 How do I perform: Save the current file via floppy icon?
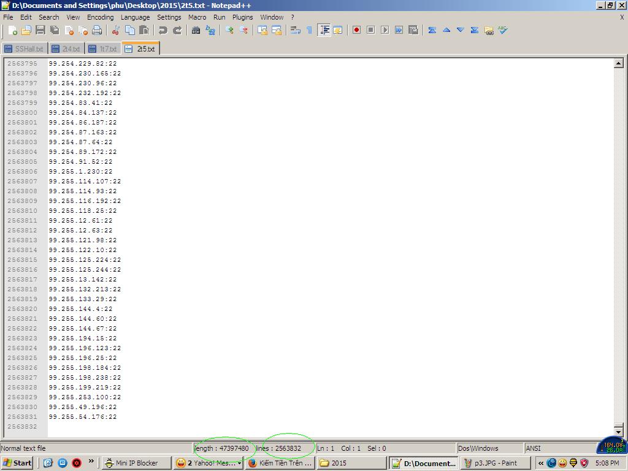coord(40,31)
